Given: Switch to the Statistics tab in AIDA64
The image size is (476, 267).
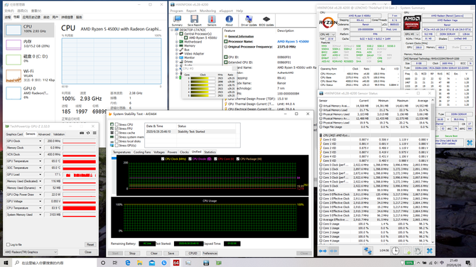Looking at the screenshot, I should tap(210, 152).
